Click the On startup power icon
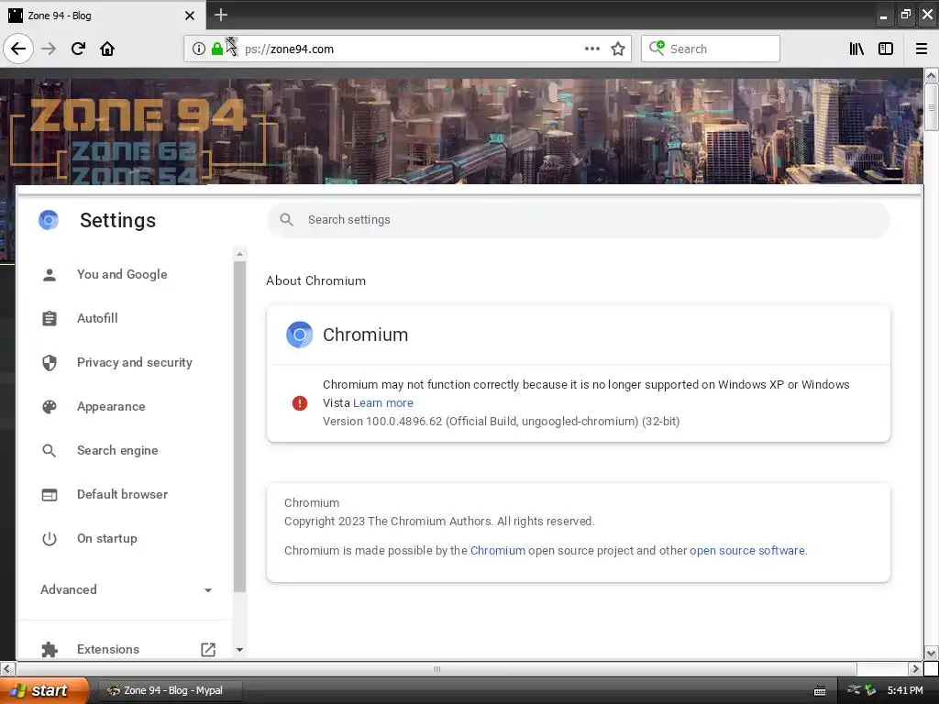Viewport: 939px width, 704px height. point(50,539)
